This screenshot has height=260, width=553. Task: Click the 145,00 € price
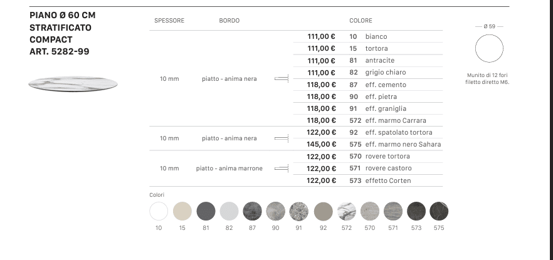pyautogui.click(x=322, y=145)
